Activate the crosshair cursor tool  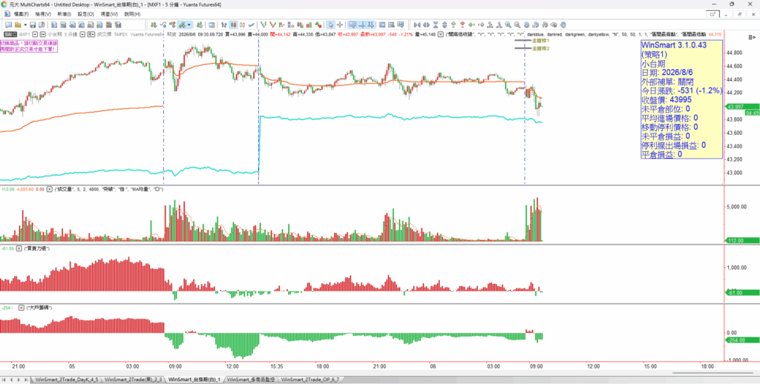click(x=340, y=24)
